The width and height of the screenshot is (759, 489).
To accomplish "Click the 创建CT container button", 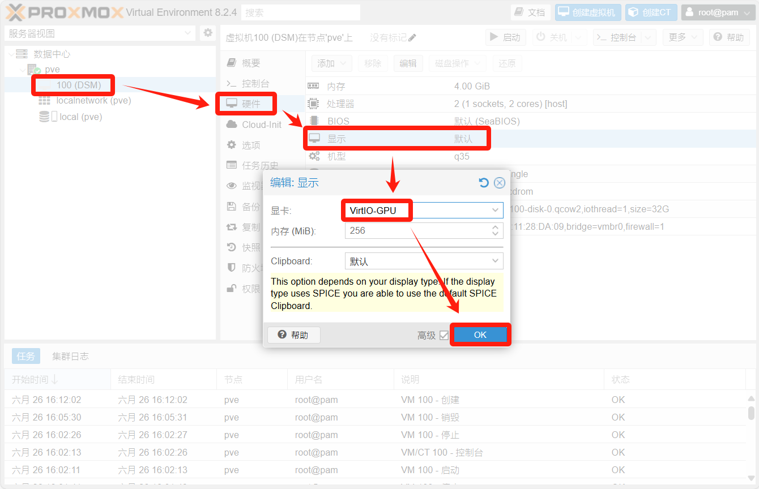I will 651,12.
